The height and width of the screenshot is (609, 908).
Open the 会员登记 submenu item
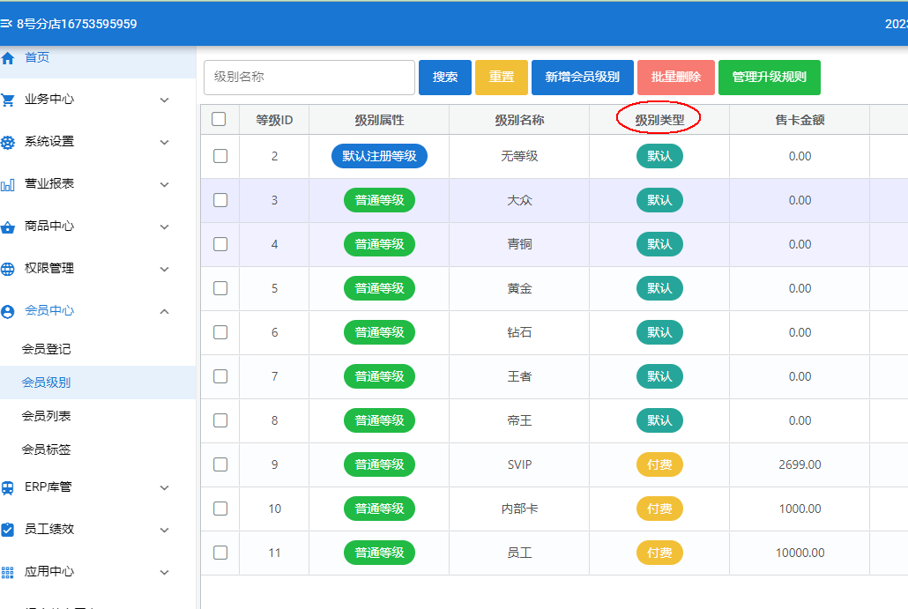tap(47, 349)
